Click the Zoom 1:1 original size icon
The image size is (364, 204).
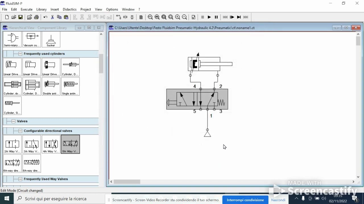click(150, 17)
